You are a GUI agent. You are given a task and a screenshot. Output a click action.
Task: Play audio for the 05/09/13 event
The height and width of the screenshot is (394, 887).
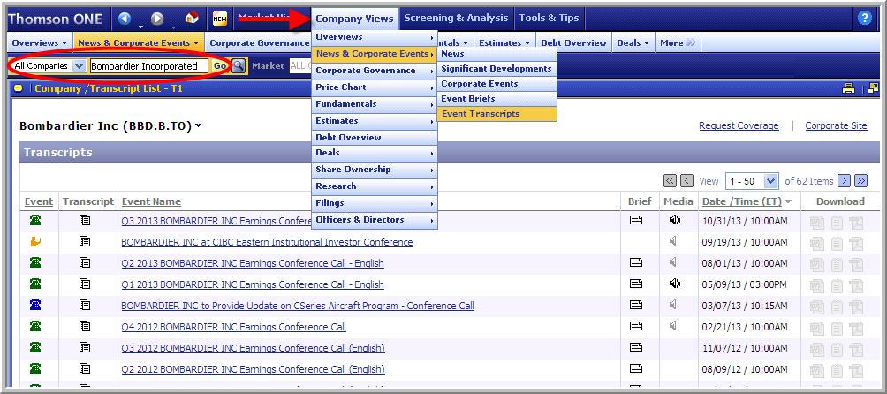674,284
